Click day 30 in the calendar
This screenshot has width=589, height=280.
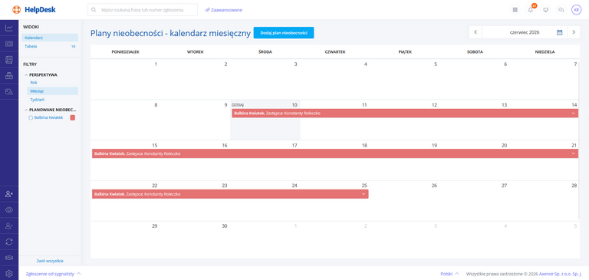(x=225, y=226)
